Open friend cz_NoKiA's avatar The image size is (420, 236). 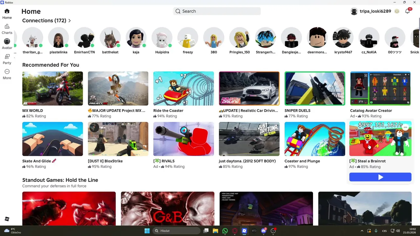point(369,38)
